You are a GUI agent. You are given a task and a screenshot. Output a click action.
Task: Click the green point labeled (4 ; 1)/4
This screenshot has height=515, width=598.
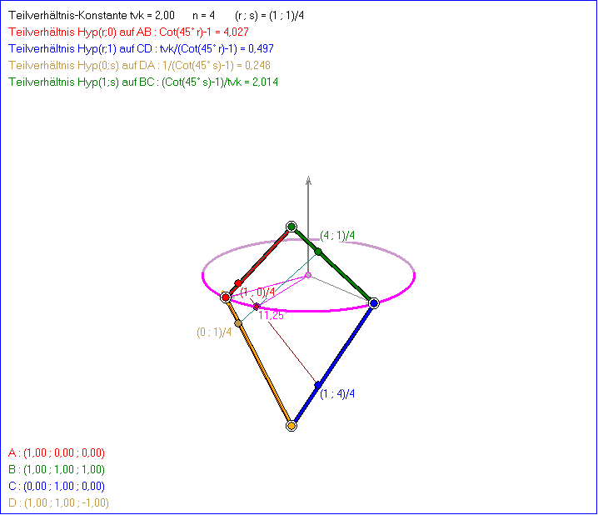pos(318,252)
